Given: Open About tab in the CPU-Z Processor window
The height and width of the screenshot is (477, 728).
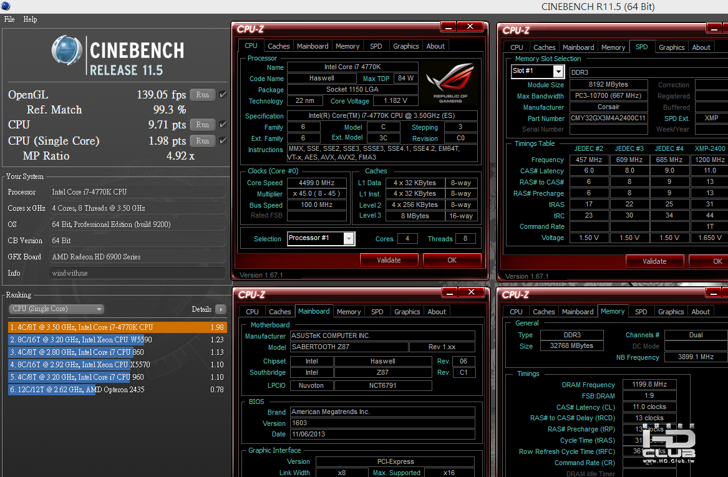Looking at the screenshot, I should click(x=435, y=46).
